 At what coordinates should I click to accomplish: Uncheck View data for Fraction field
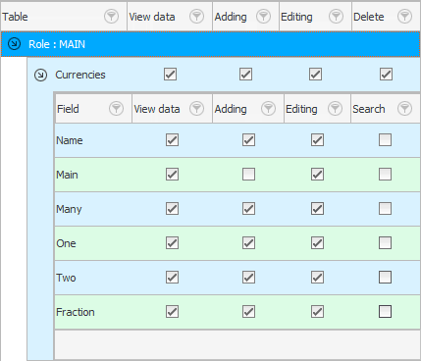point(172,312)
